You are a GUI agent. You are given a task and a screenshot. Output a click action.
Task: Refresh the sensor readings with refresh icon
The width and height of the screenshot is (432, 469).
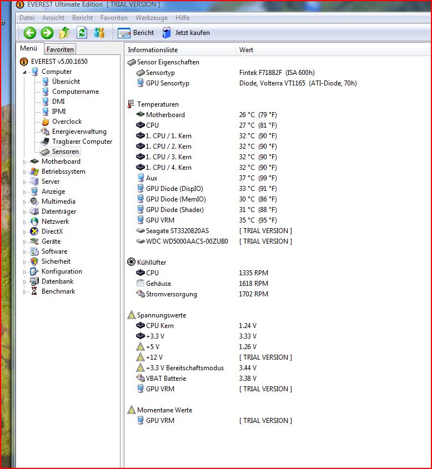tap(82, 33)
